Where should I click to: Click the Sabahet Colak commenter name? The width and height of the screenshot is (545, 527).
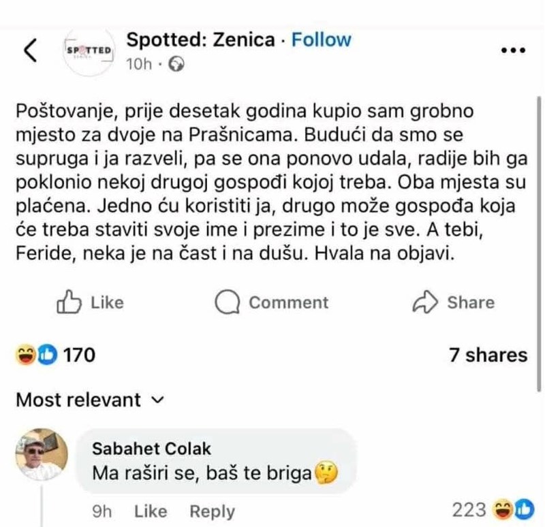151,449
